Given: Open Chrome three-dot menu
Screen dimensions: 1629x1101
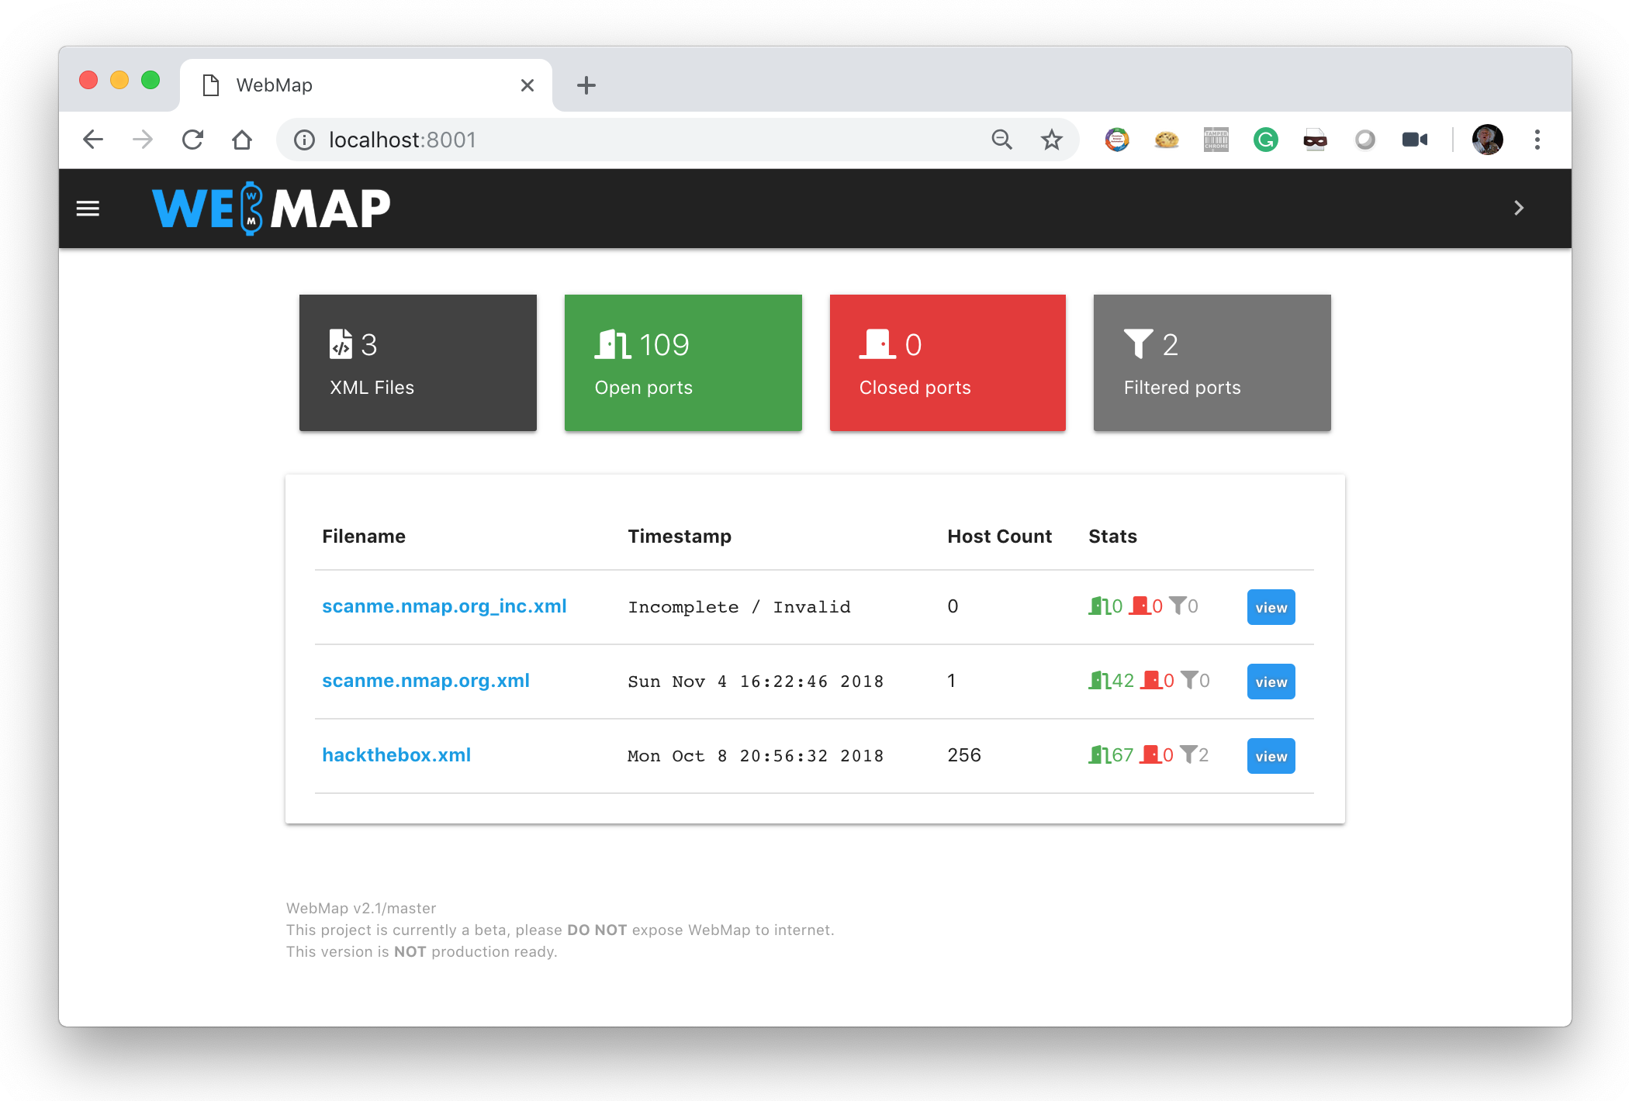Looking at the screenshot, I should click(x=1537, y=140).
